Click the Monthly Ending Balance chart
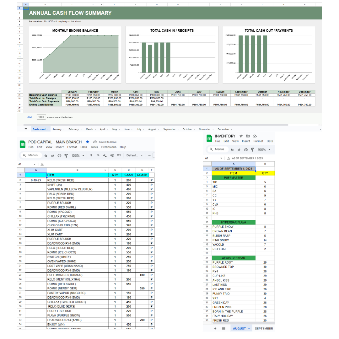This screenshot has height=339, width=339. tap(75, 55)
